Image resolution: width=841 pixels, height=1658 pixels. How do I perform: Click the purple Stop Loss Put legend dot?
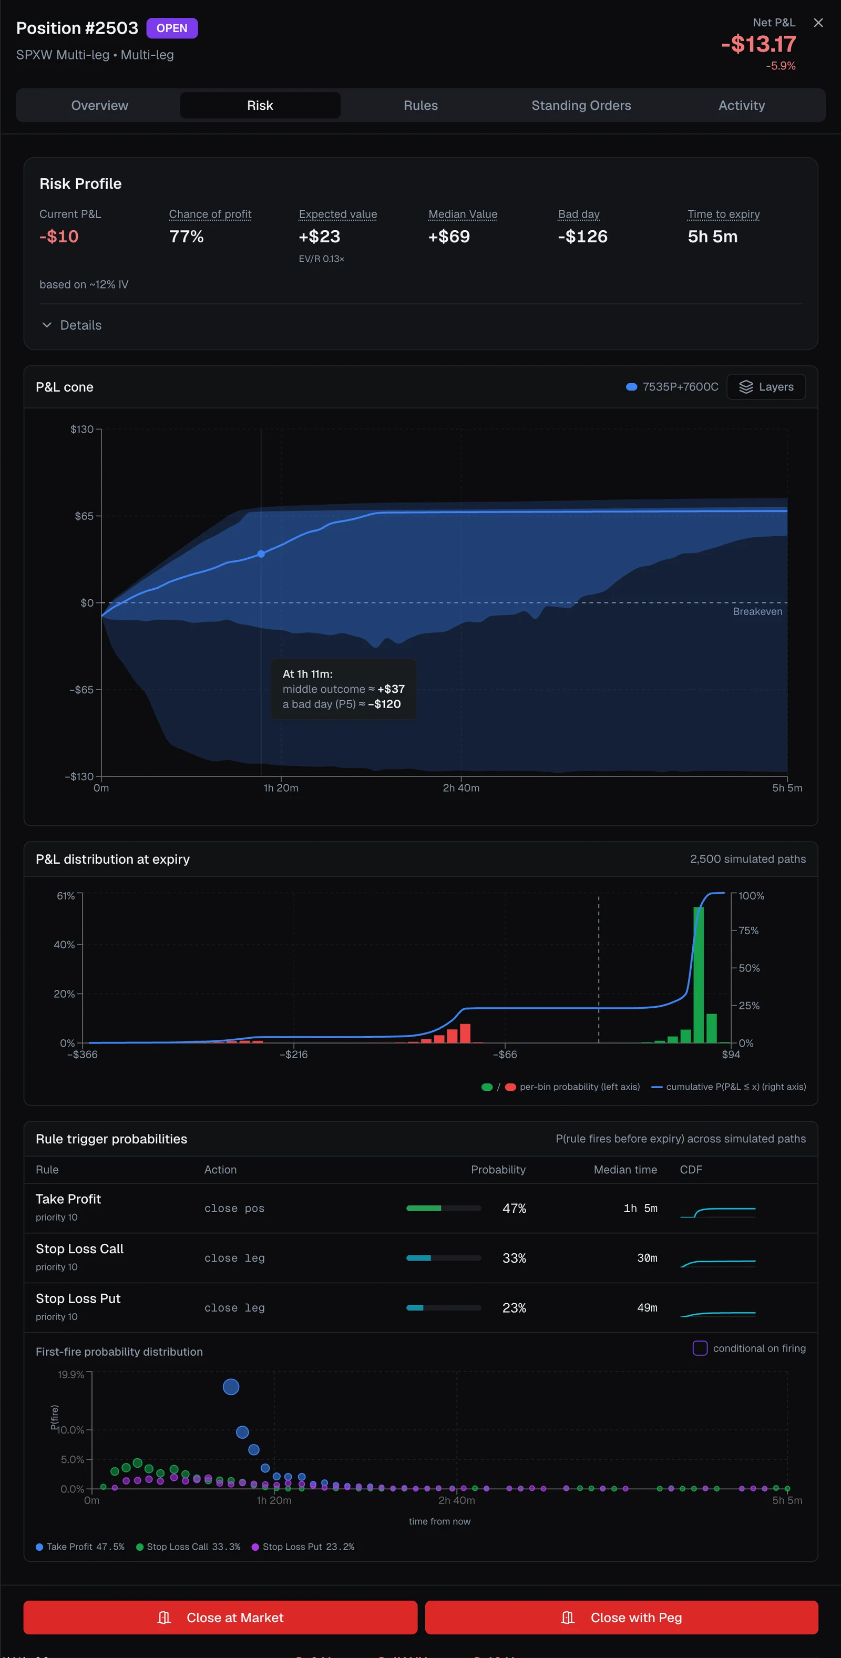tap(255, 1547)
